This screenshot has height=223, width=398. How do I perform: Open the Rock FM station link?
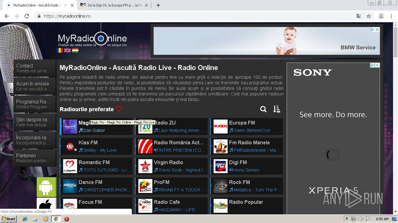(239, 182)
